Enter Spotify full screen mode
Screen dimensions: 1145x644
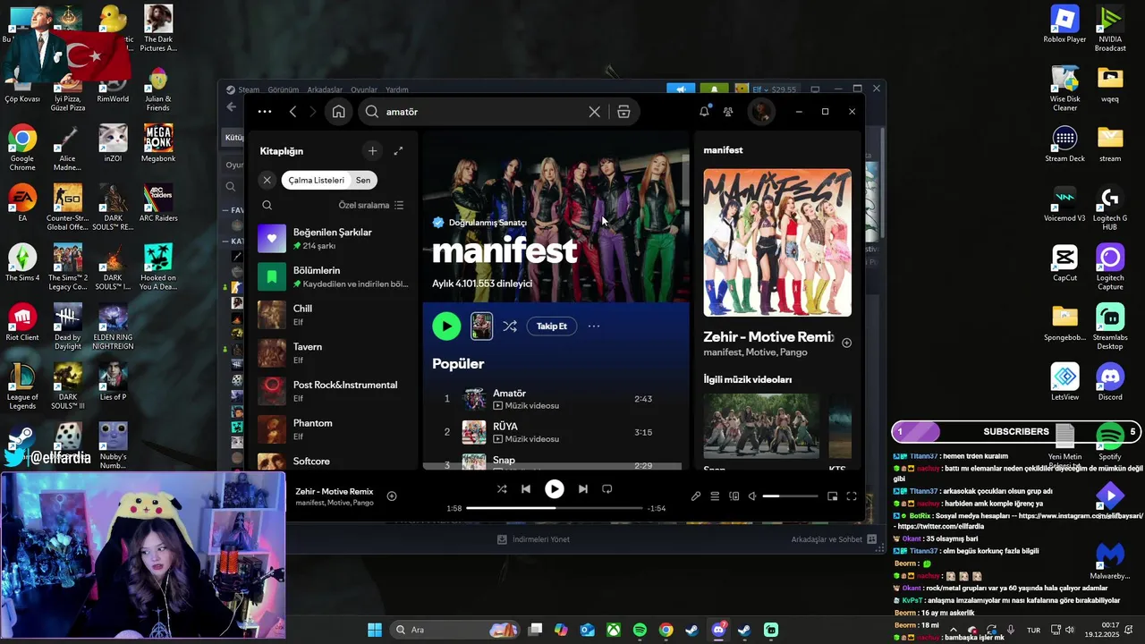pos(852,496)
